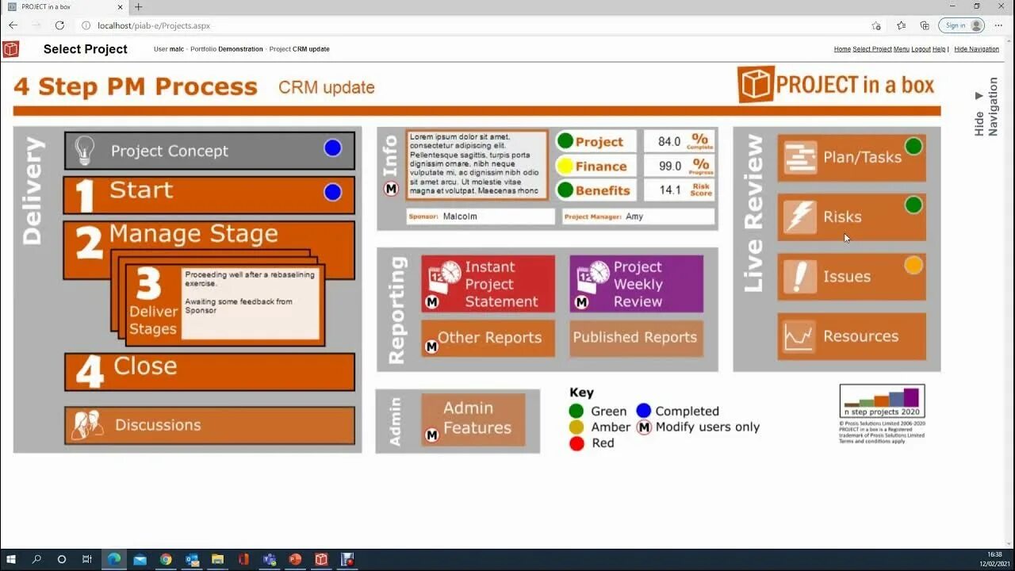This screenshot has width=1015, height=571.
Task: Go back in the browser
Action: (13, 25)
